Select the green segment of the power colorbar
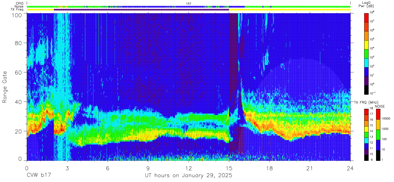 [367, 53]
